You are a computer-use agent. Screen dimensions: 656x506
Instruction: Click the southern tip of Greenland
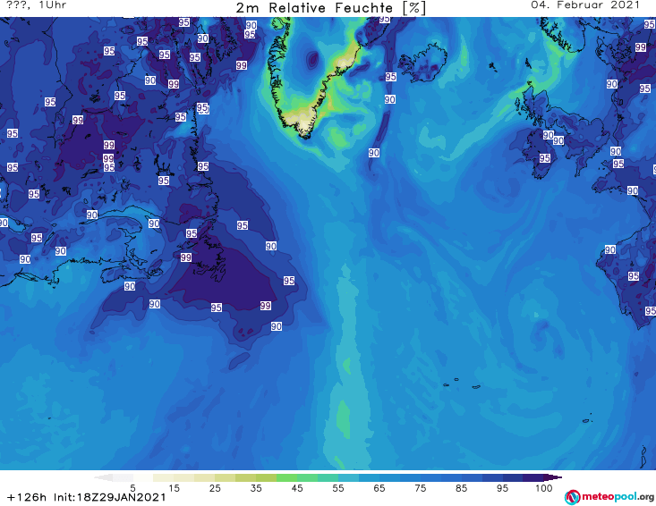point(307,134)
